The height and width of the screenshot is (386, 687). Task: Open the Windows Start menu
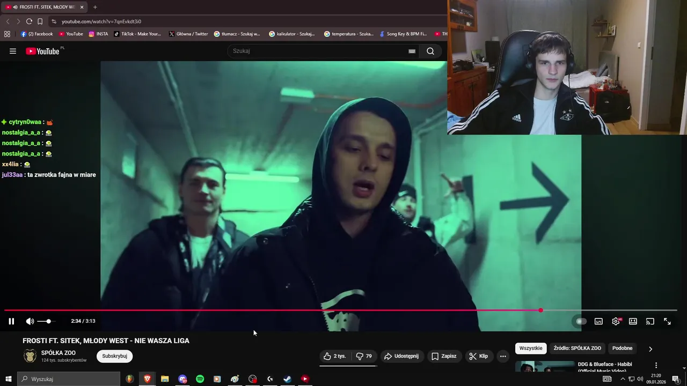tap(9, 379)
